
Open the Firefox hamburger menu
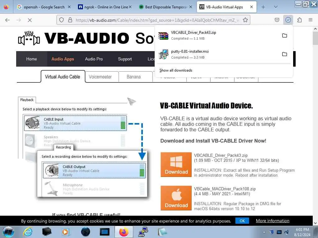(311, 20)
